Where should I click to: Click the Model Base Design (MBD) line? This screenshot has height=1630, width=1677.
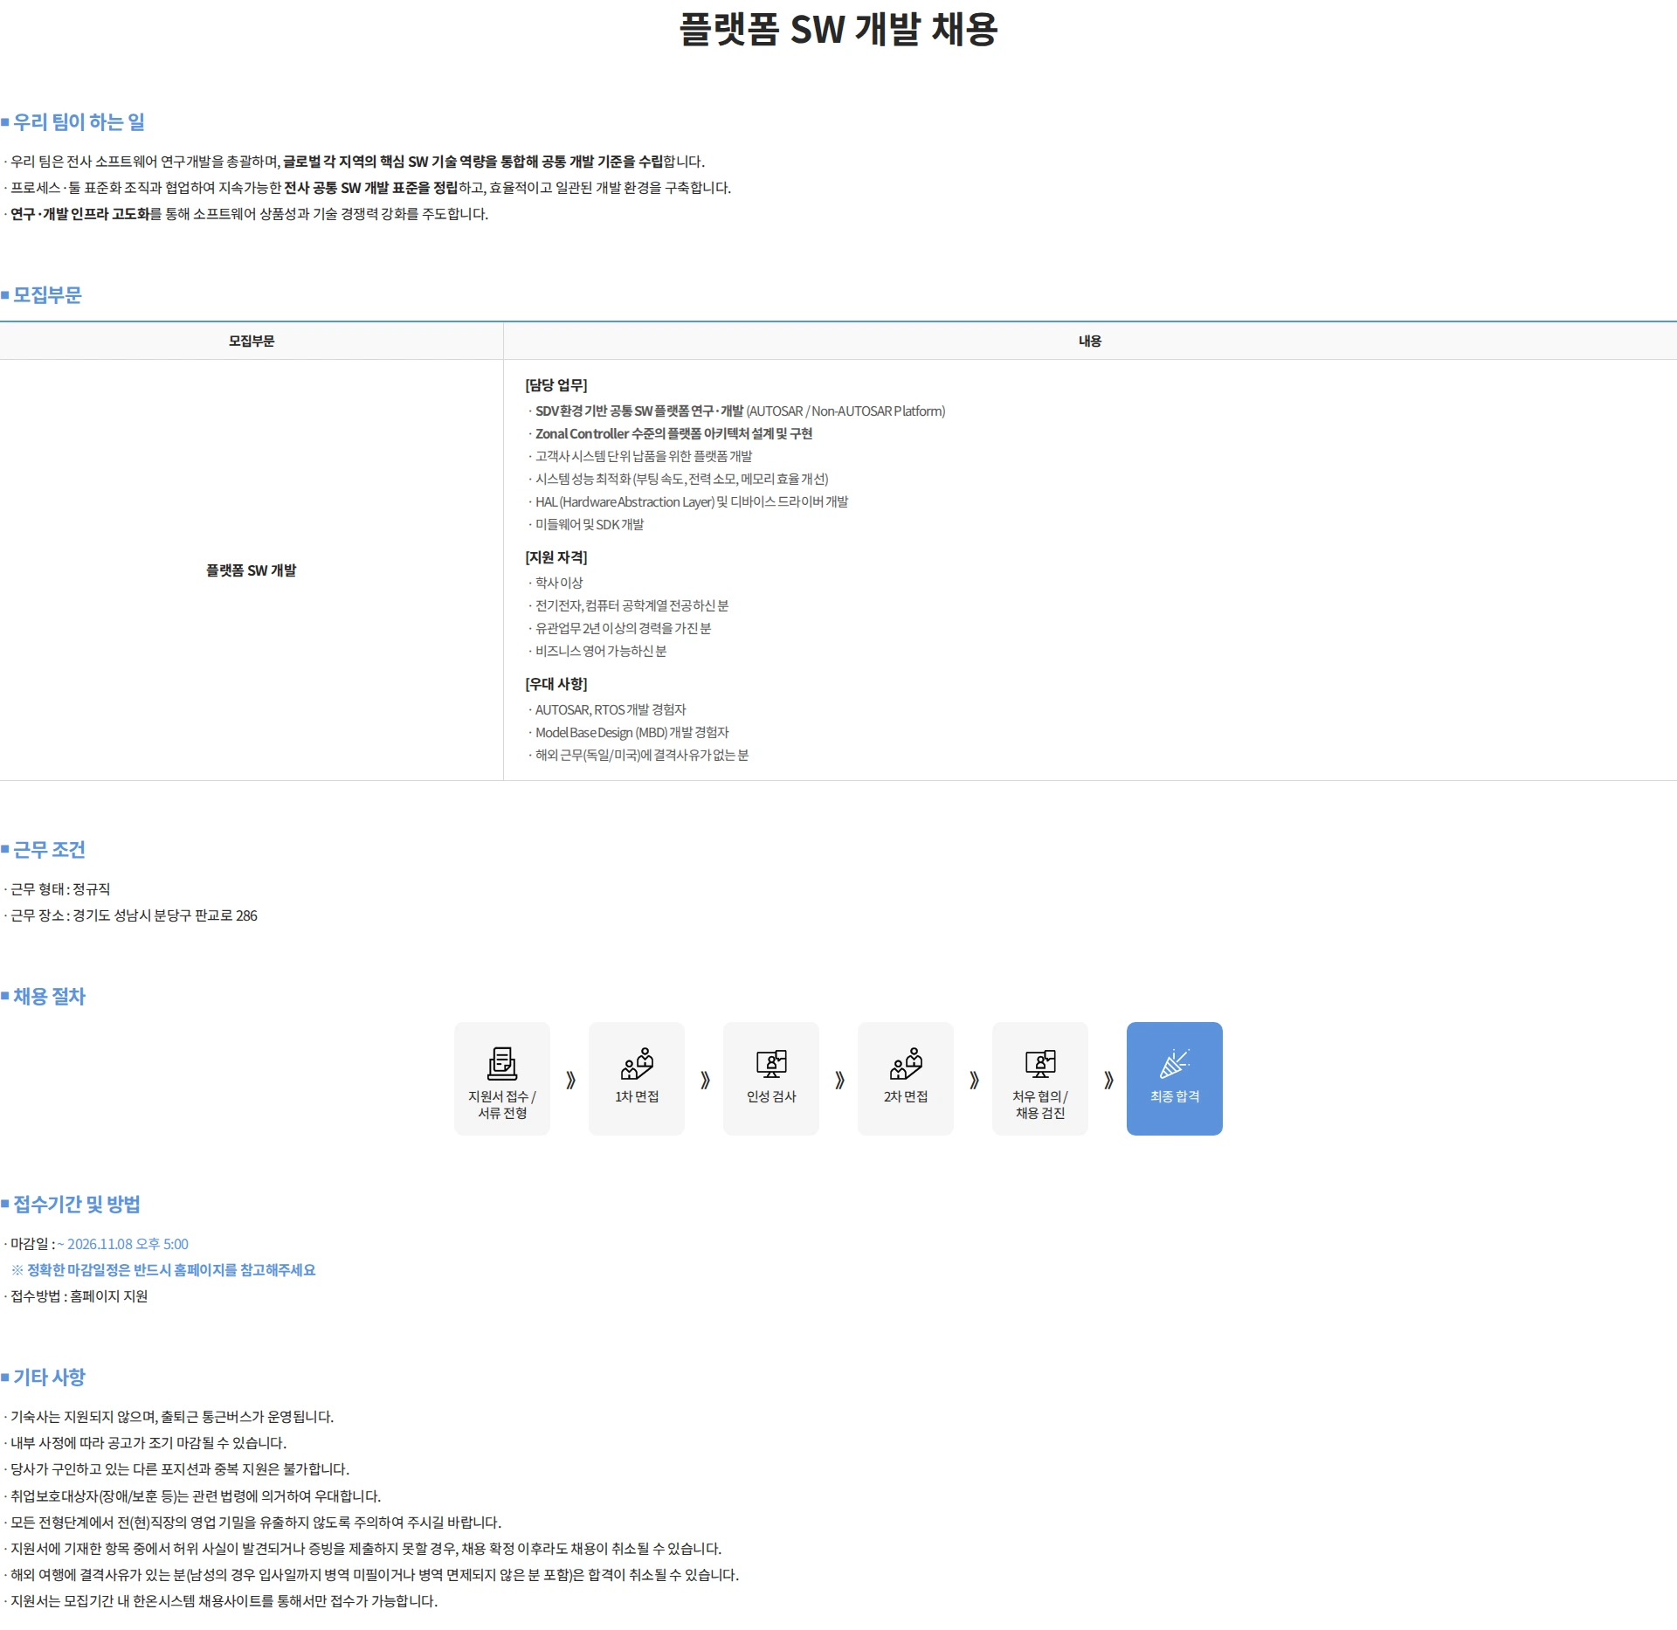coord(631,732)
